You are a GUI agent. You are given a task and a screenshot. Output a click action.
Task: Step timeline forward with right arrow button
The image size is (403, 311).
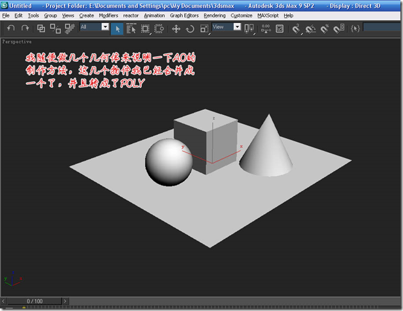click(65, 301)
